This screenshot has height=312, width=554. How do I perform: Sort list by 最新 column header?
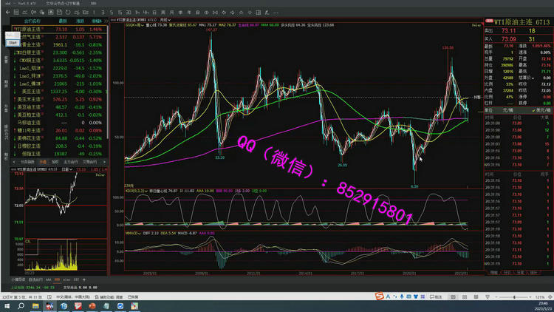click(63, 21)
